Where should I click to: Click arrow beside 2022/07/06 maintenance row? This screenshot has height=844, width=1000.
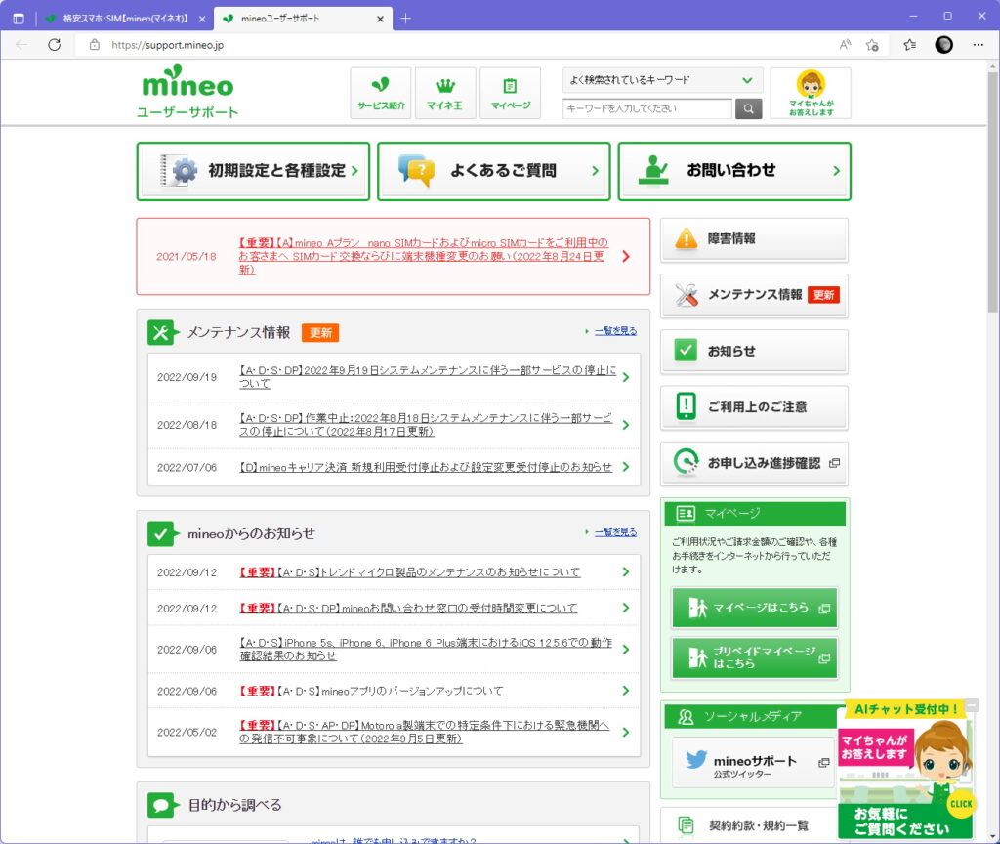[626, 467]
